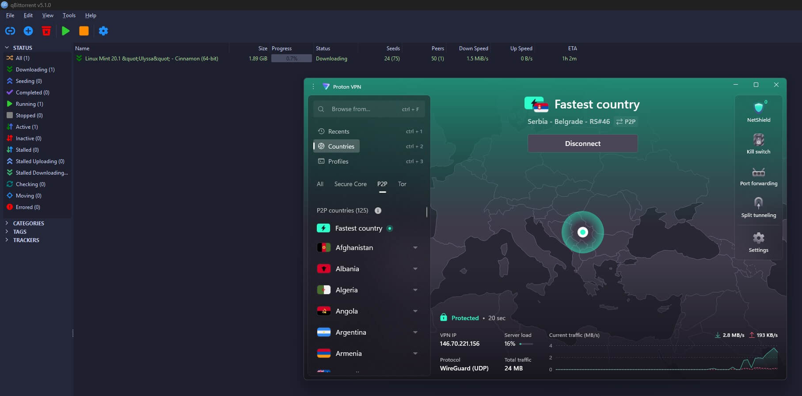
Task: Expand the TAGS section
Action: click(x=7, y=232)
